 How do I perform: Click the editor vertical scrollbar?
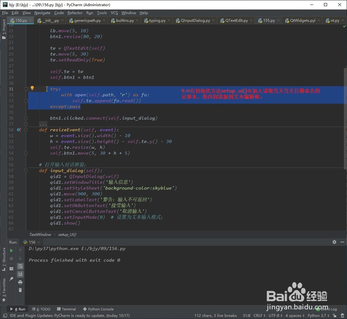(345, 118)
